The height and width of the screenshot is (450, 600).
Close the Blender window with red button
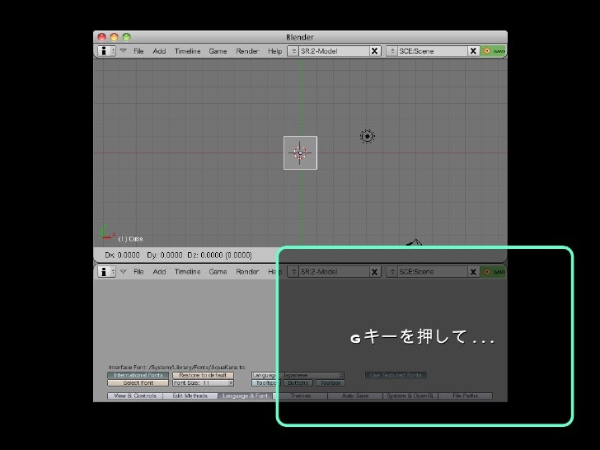pyautogui.click(x=102, y=37)
